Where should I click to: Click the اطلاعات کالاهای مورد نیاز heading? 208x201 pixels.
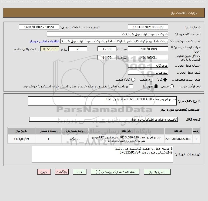[180, 110]
